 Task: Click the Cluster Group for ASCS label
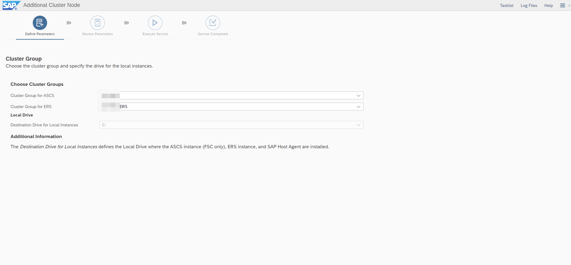point(32,95)
